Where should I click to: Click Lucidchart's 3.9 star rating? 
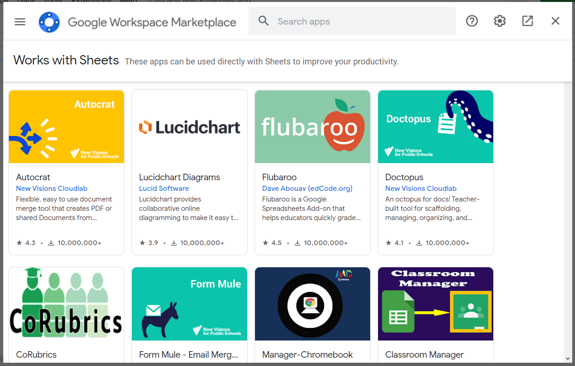coord(149,243)
